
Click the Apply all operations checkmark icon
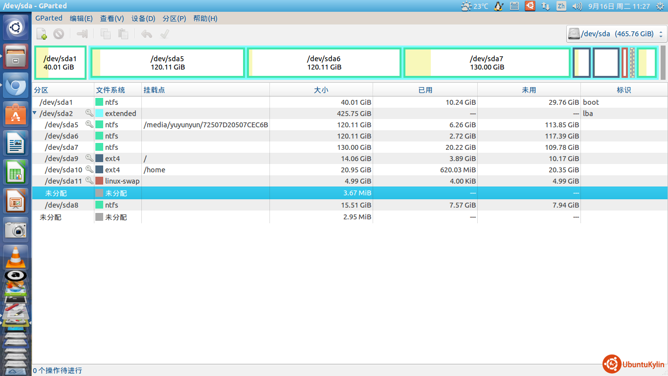tap(165, 34)
